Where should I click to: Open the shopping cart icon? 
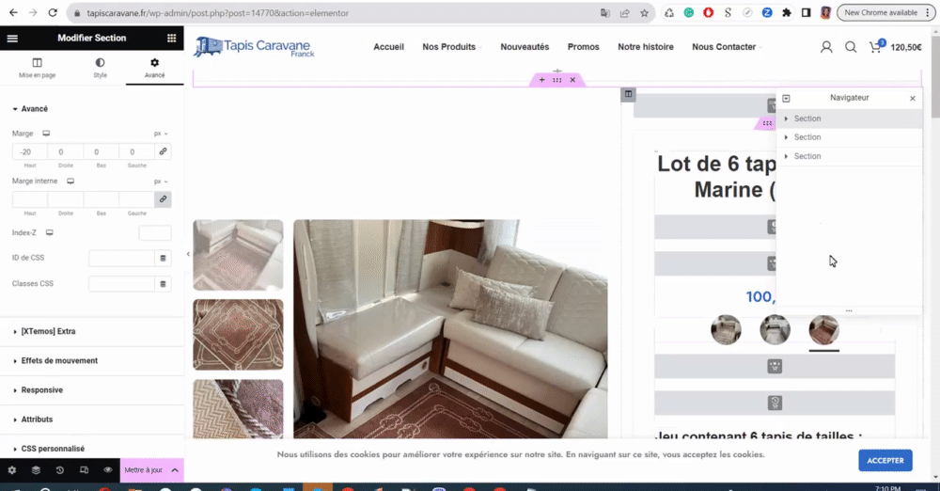[x=876, y=47]
